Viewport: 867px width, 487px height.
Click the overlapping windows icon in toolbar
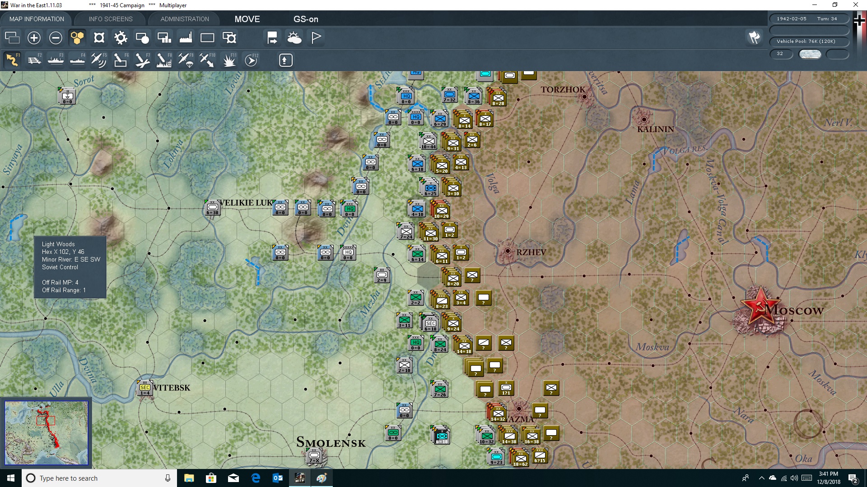click(12, 38)
